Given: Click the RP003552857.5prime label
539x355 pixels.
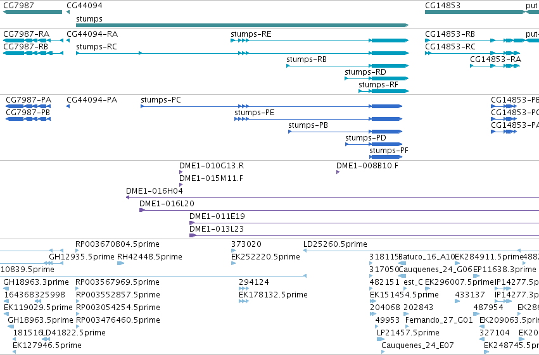Looking at the screenshot, I should 118,295.
